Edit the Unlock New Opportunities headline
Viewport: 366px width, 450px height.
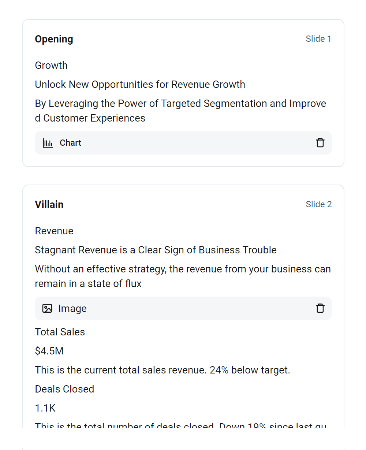pyautogui.click(x=140, y=85)
